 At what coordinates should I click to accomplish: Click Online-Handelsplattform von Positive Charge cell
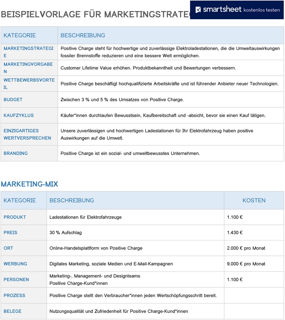click(x=135, y=248)
